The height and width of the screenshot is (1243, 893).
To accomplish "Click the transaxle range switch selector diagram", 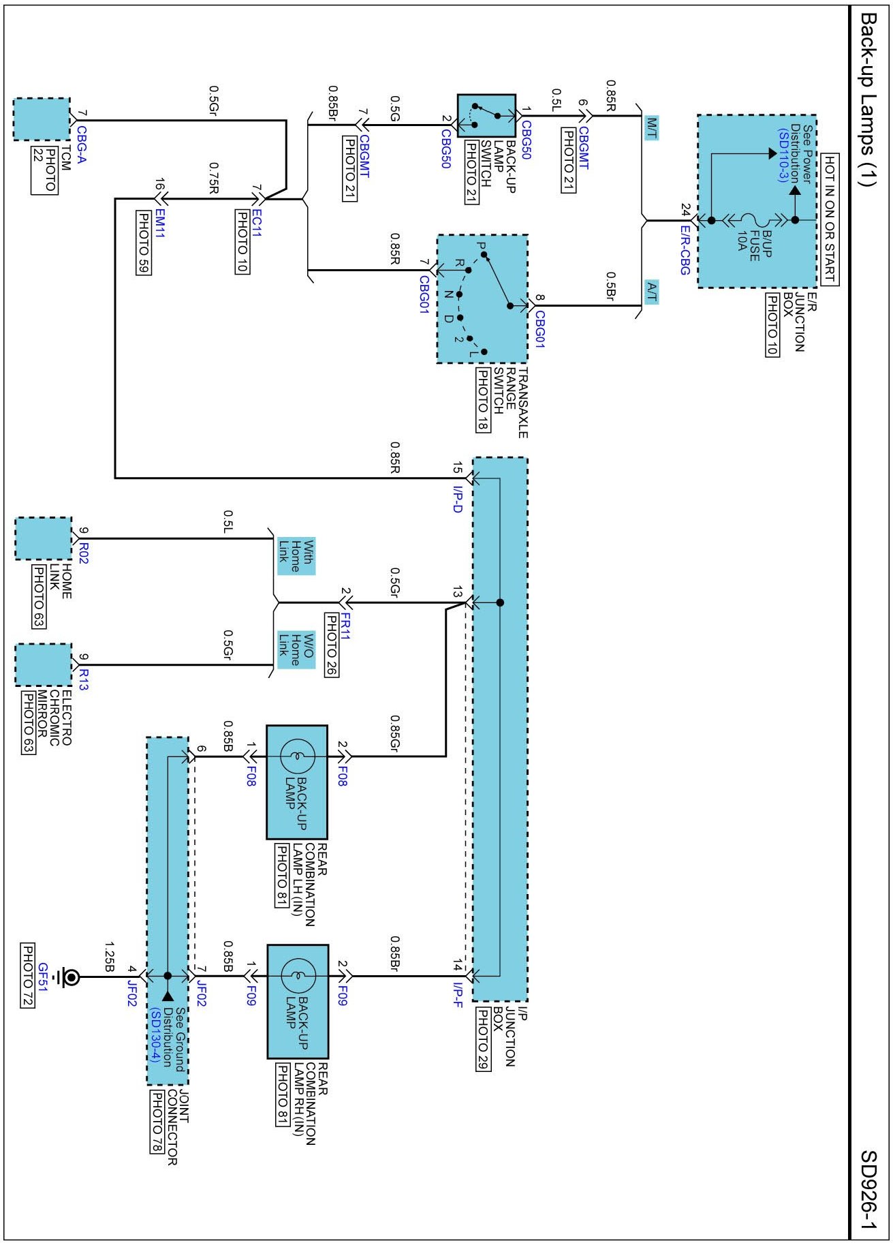I will pos(482,298).
